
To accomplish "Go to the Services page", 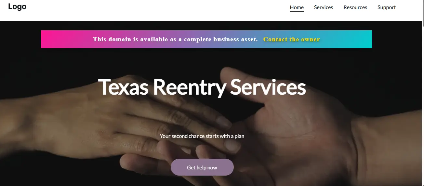I will 324,7.
